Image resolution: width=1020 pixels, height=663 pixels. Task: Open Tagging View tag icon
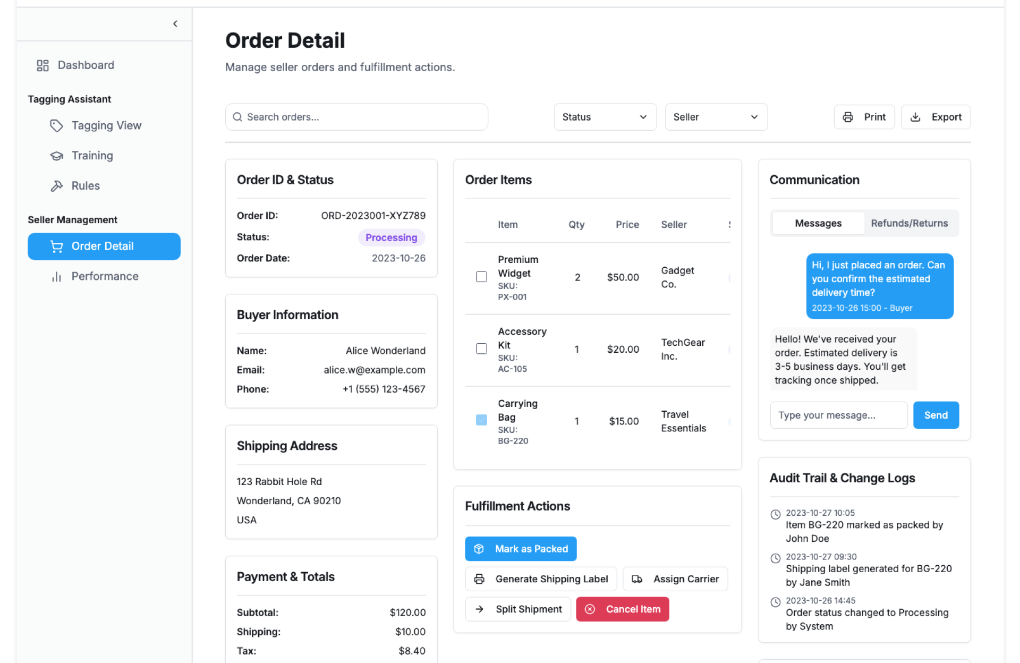(56, 126)
